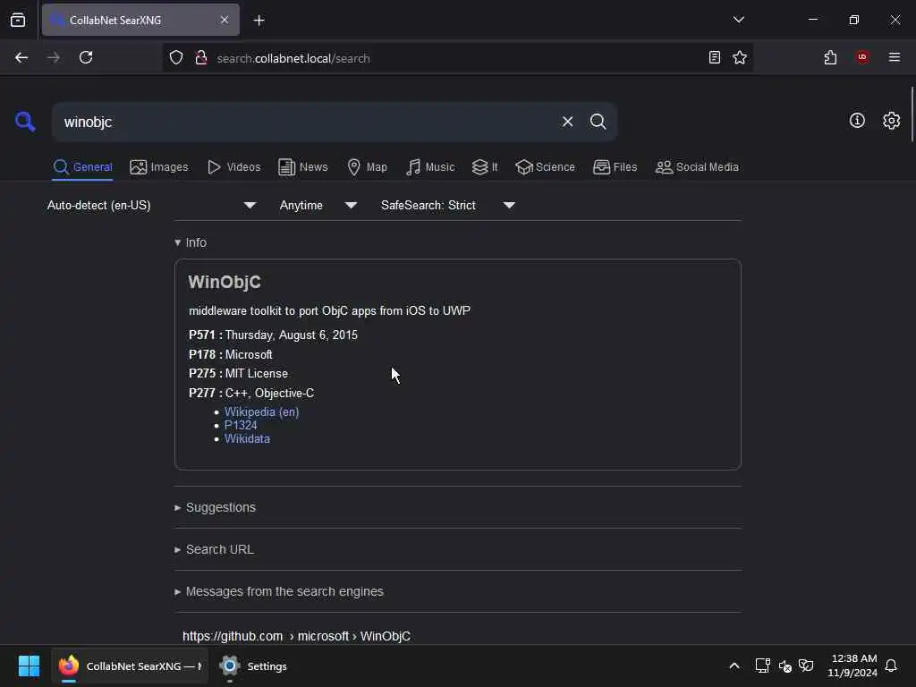Screen dimensions: 916x687
Task: Open a new browser tab
Action: 259,21
